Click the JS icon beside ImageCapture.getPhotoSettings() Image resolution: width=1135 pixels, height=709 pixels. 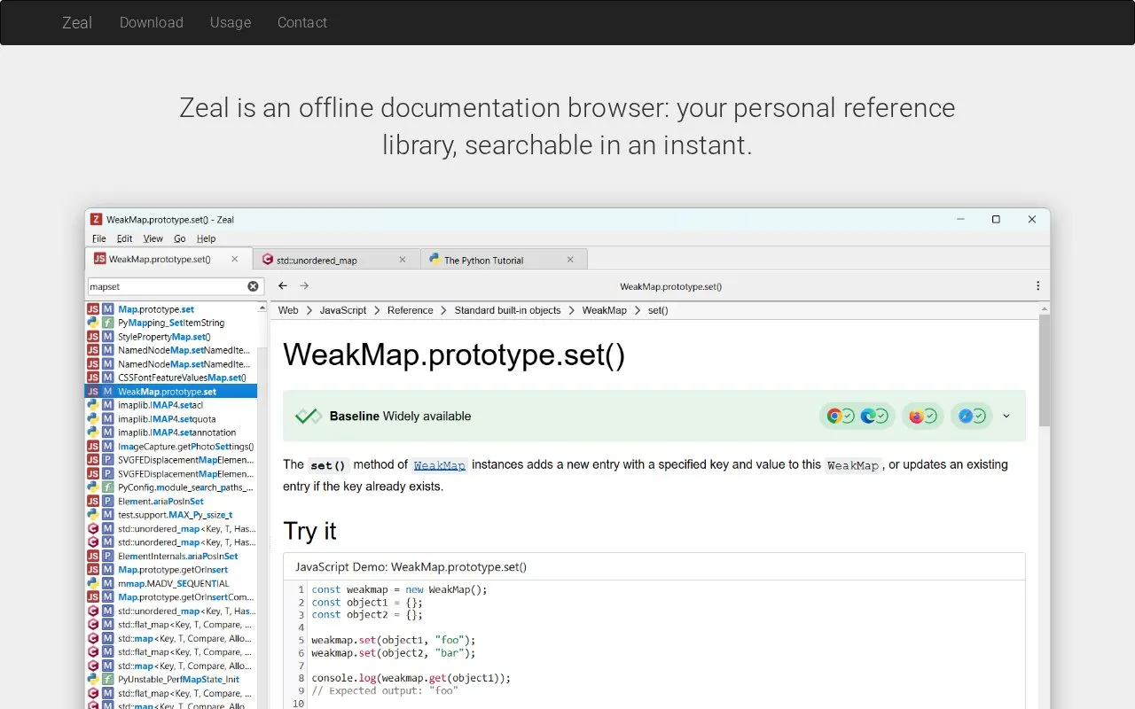pyautogui.click(x=93, y=446)
